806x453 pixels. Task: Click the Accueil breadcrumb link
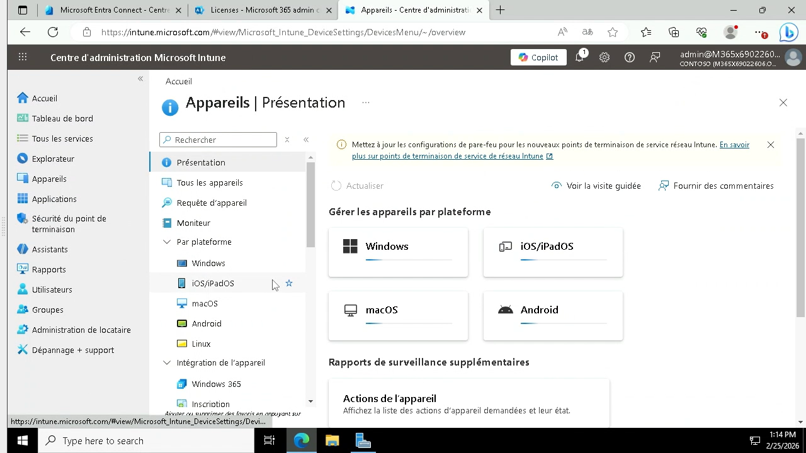(x=179, y=81)
